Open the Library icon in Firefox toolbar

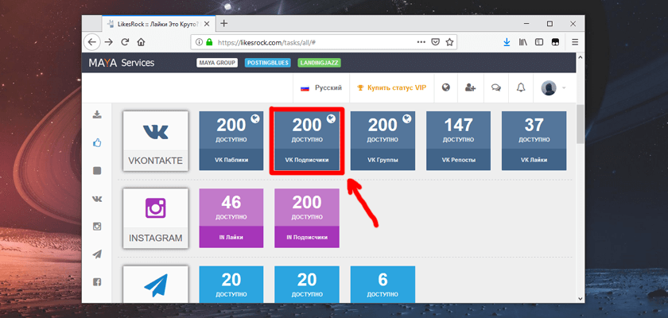pyautogui.click(x=523, y=42)
